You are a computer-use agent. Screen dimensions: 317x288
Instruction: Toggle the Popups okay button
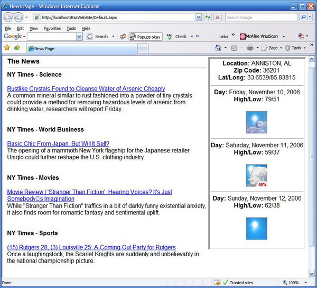[146, 37]
